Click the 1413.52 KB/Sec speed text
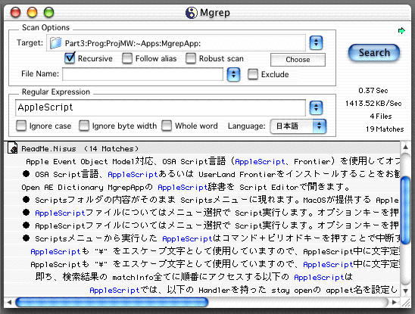 click(x=373, y=104)
